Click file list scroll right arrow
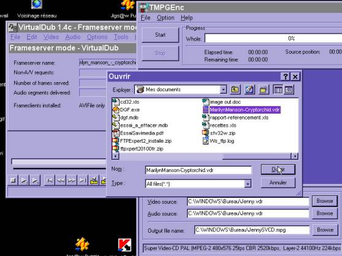The width and height of the screenshot is (342, 256). coord(295,156)
